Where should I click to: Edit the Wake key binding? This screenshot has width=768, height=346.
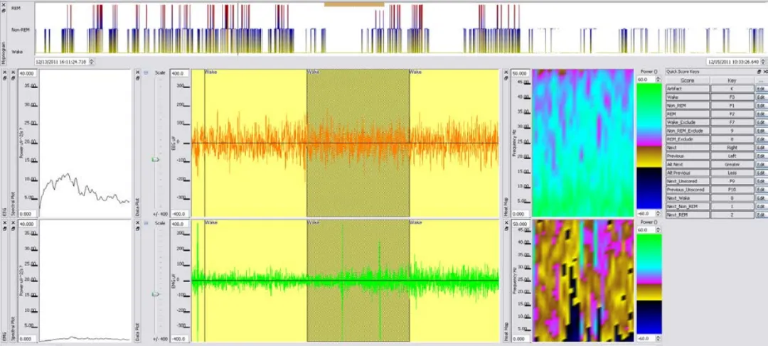pyautogui.click(x=761, y=97)
